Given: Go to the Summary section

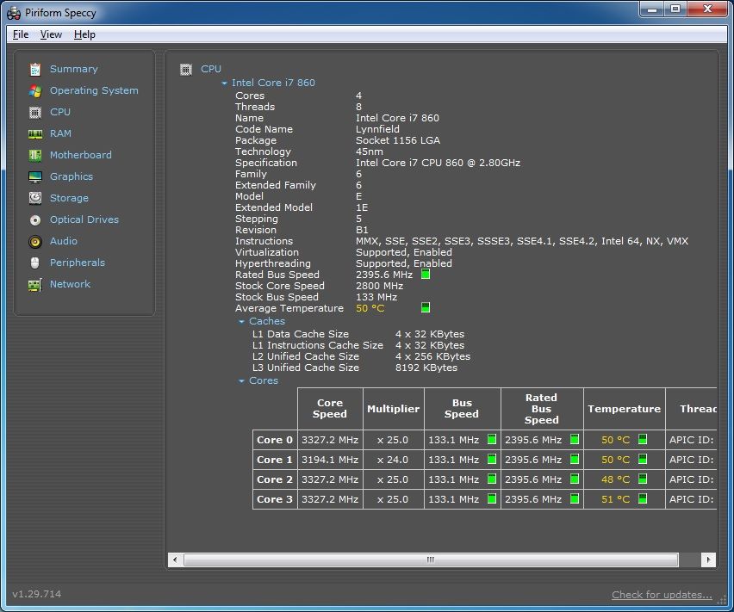Looking at the screenshot, I should tap(74, 69).
